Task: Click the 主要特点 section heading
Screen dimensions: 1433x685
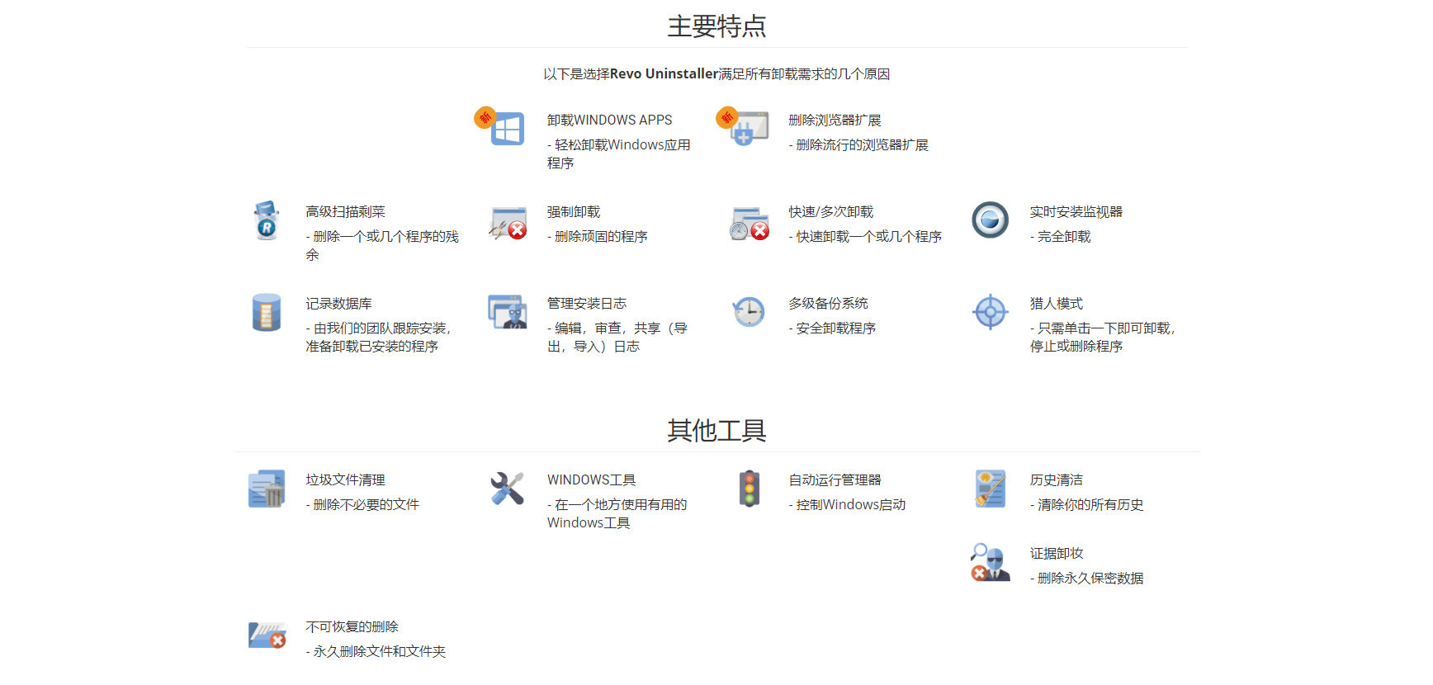Action: coord(716,26)
